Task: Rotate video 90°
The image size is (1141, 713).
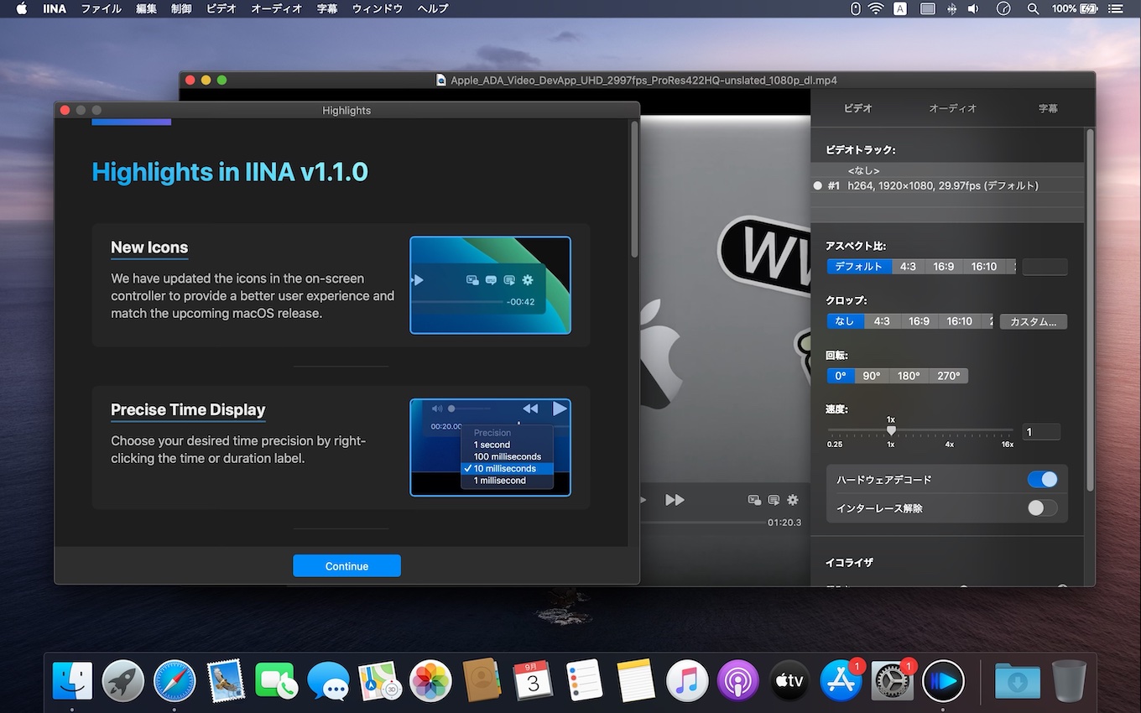Action: click(872, 376)
